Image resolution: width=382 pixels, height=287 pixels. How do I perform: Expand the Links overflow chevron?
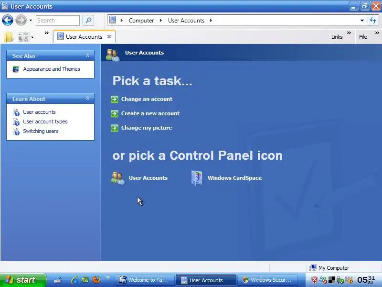pyautogui.click(x=349, y=33)
